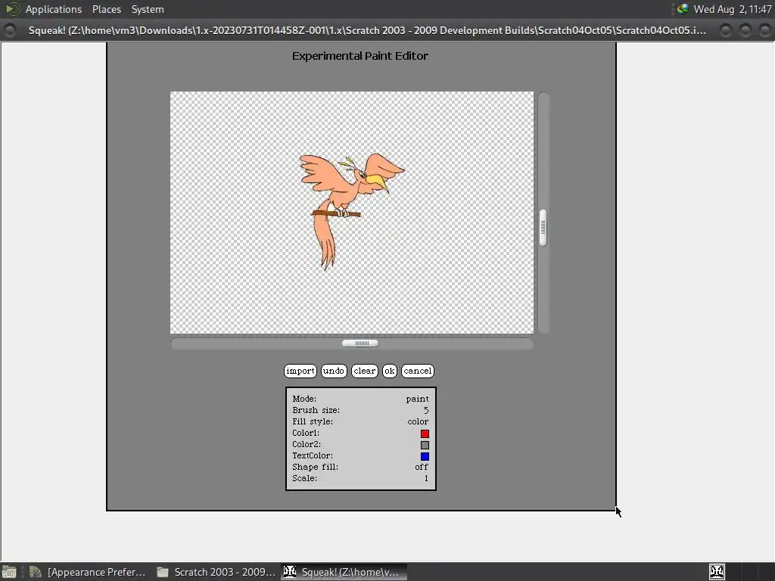Click the undo button
This screenshot has width=775, height=581.
334,371
